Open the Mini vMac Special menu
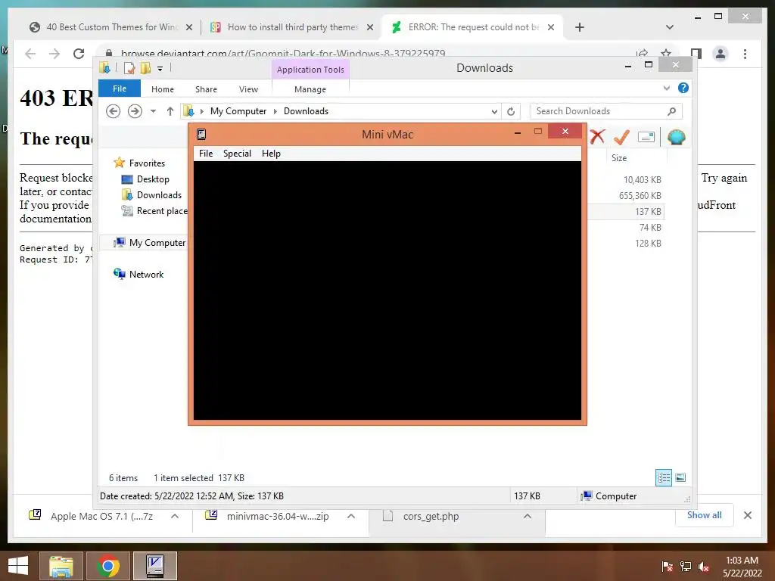Viewport: 775px width, 581px height. (237, 154)
